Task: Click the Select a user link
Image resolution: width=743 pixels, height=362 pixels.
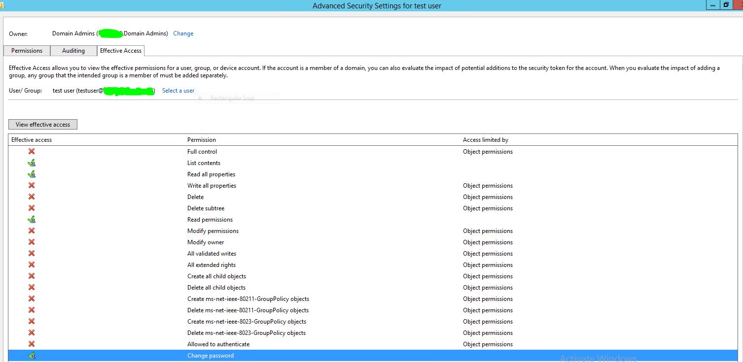Action: [x=178, y=91]
